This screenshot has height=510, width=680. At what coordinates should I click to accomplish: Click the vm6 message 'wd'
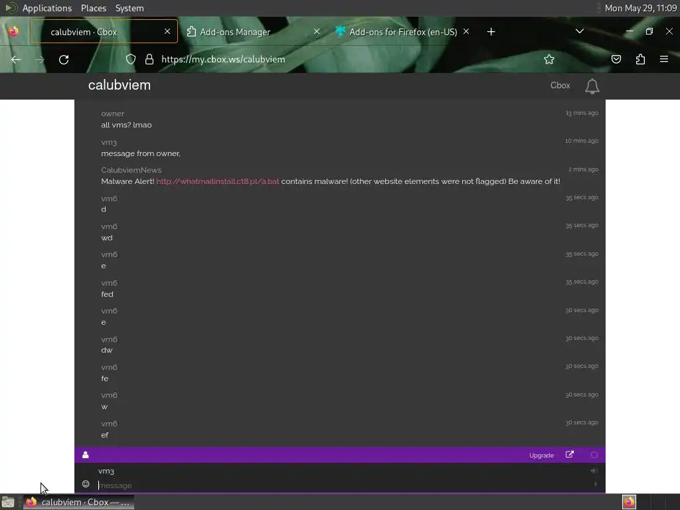pyautogui.click(x=107, y=238)
